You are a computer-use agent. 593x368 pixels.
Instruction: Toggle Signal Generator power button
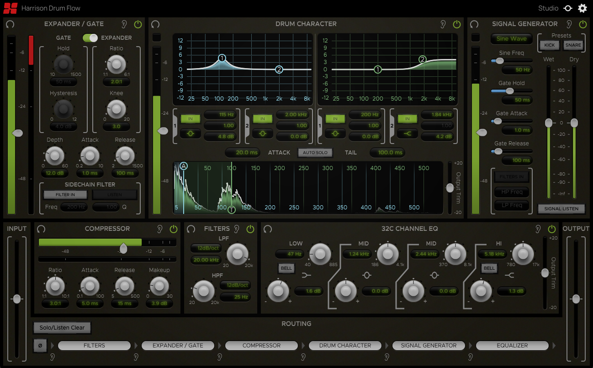tap(583, 24)
